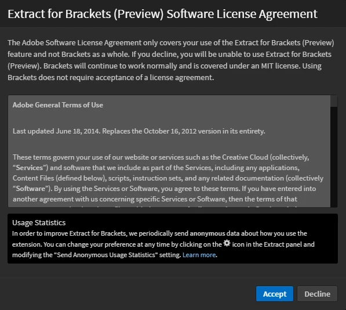Click the These terms govern paragraph
This screenshot has width=346, height=310.
(168, 178)
